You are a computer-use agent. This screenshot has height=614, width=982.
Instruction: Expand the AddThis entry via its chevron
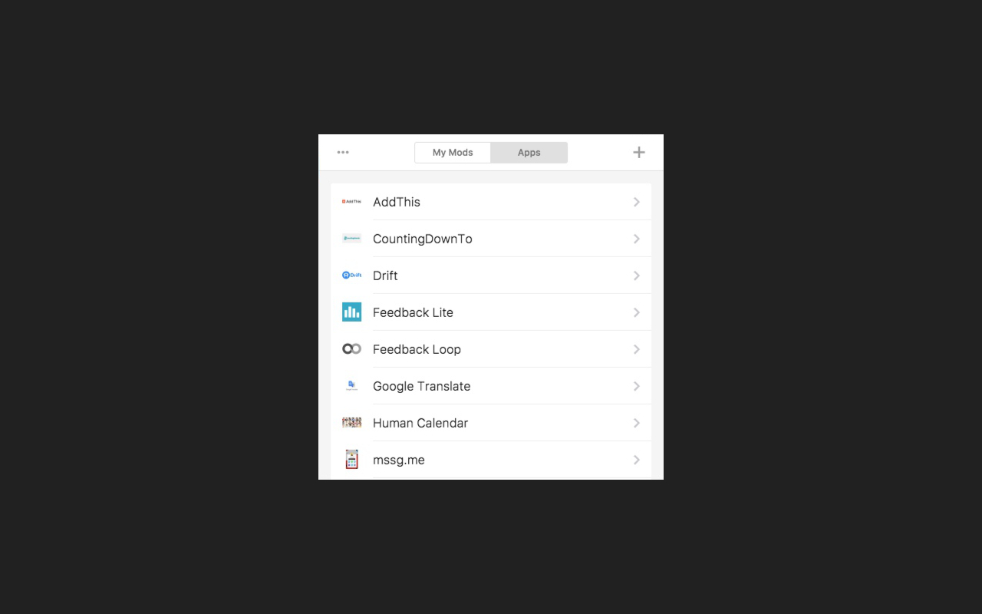[x=636, y=202]
